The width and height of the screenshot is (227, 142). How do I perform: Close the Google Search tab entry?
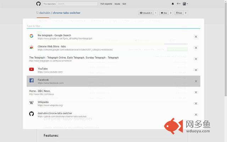[x=196, y=37]
